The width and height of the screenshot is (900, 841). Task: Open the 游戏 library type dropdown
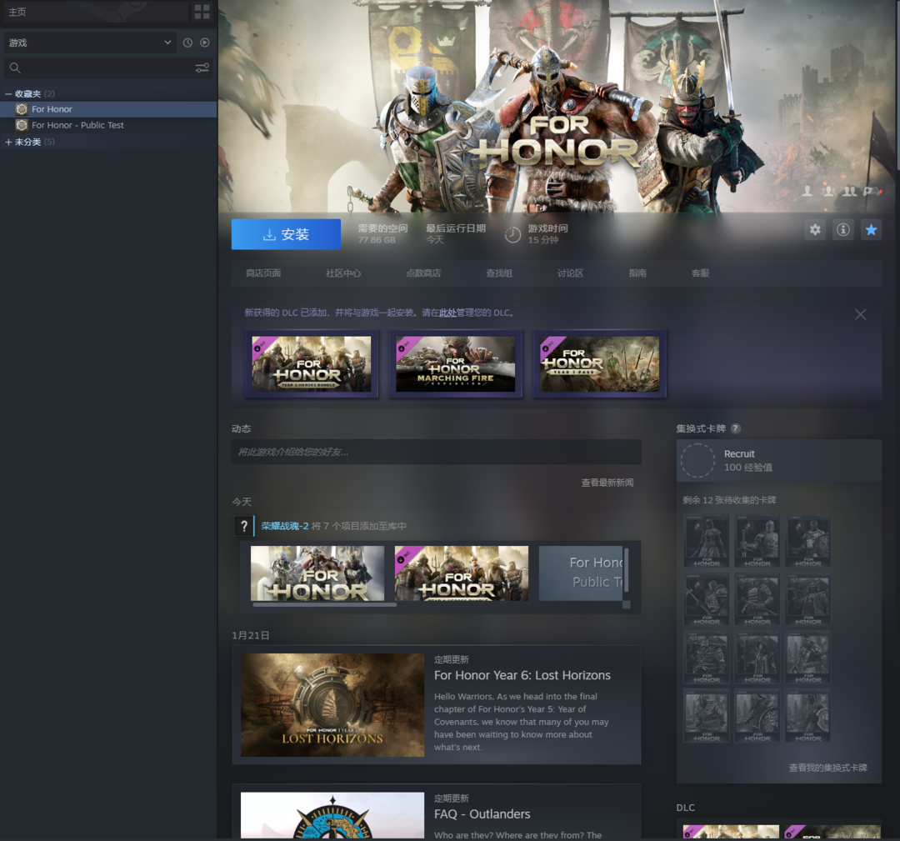[89, 43]
